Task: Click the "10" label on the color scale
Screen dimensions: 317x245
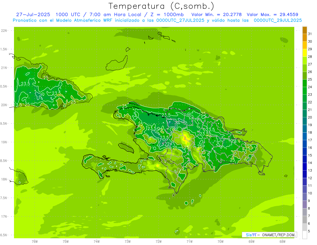Action: [310, 193]
